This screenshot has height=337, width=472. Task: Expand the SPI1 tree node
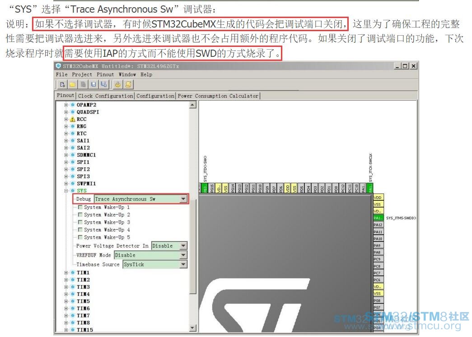[x=66, y=162]
